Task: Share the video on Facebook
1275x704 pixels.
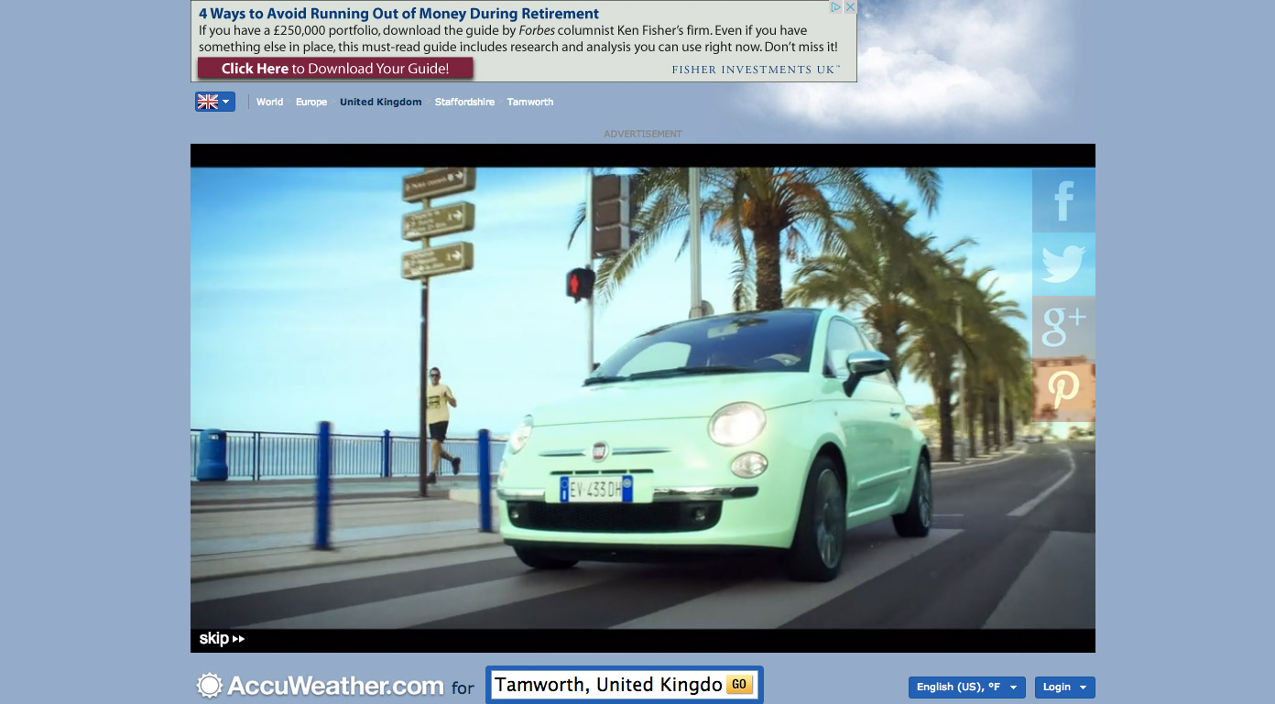Action: point(1063,200)
